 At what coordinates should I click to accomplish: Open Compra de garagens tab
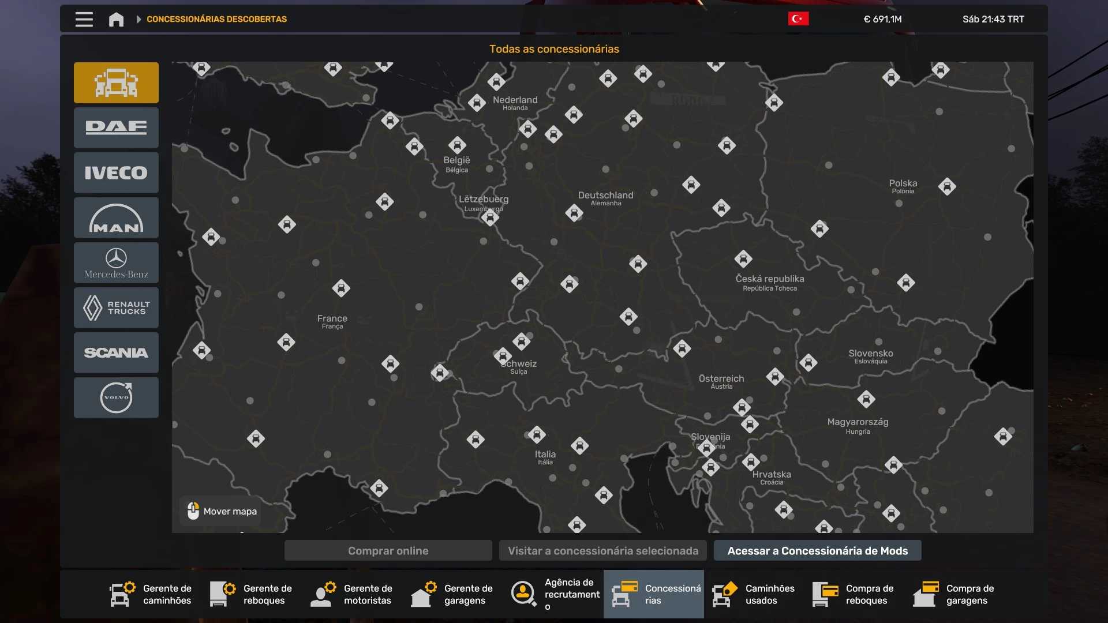click(954, 594)
